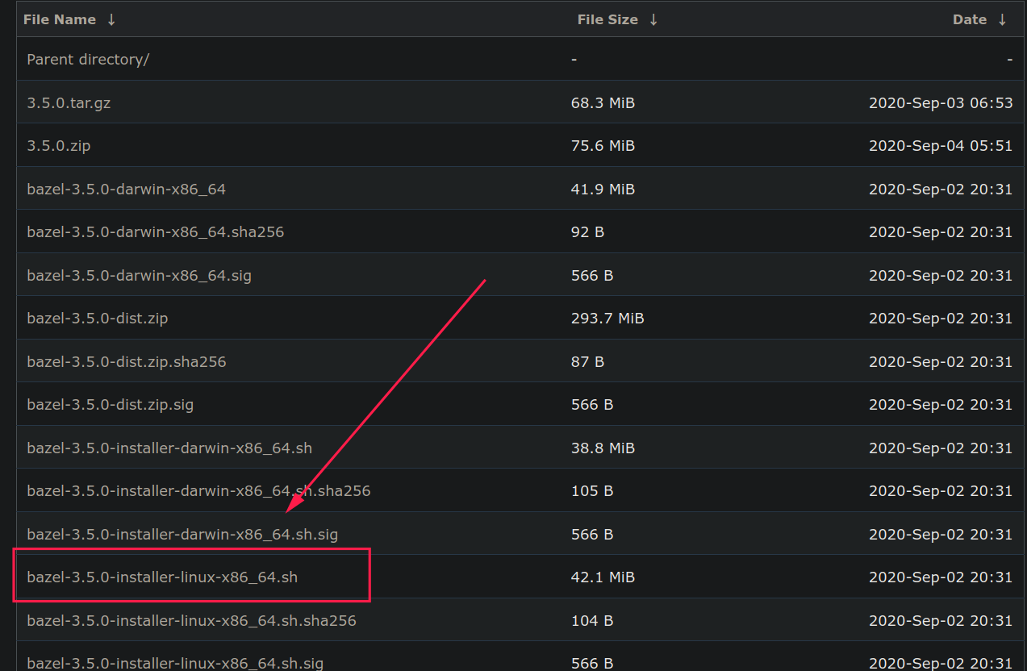The width and height of the screenshot is (1027, 671).
Task: Open bazel-3.5.0-darwin-x86_64 file link
Action: click(127, 190)
